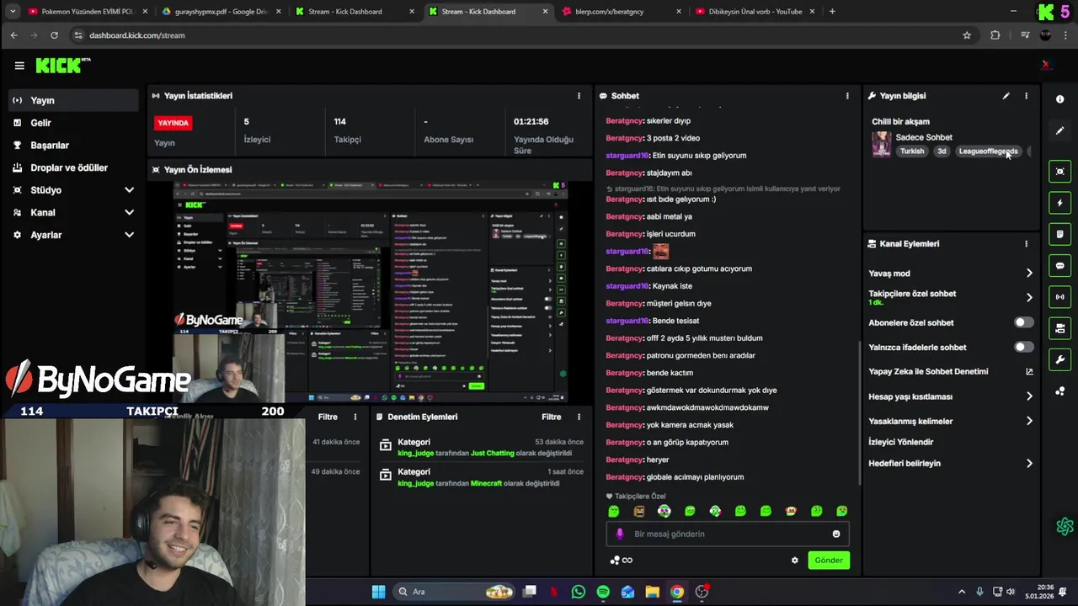1078x606 pixels.
Task: Select Droplar ve ödüller in sidebar
Action: coord(72,167)
